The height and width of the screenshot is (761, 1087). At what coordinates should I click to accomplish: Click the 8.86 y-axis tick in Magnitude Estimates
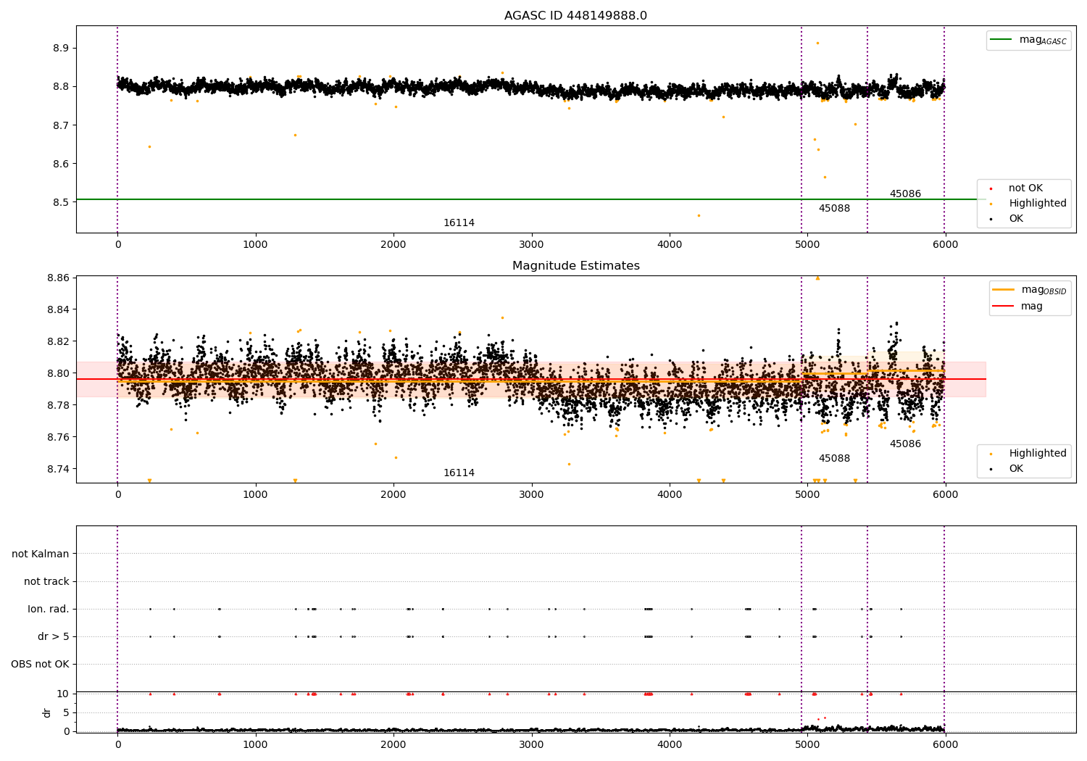pos(58,278)
